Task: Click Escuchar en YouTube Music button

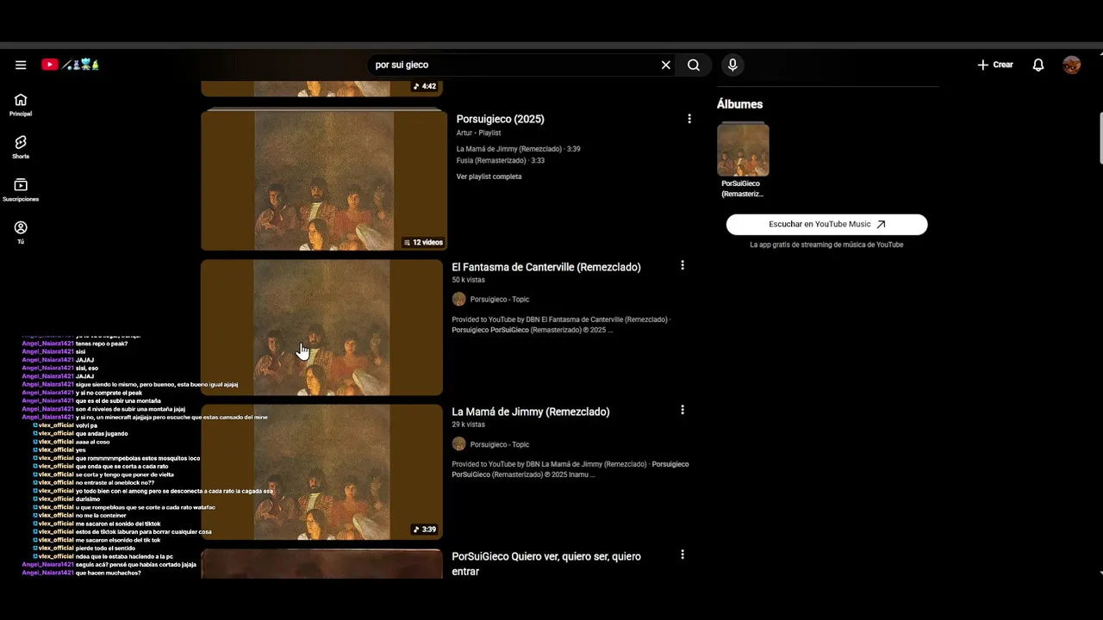Action: 826,224
